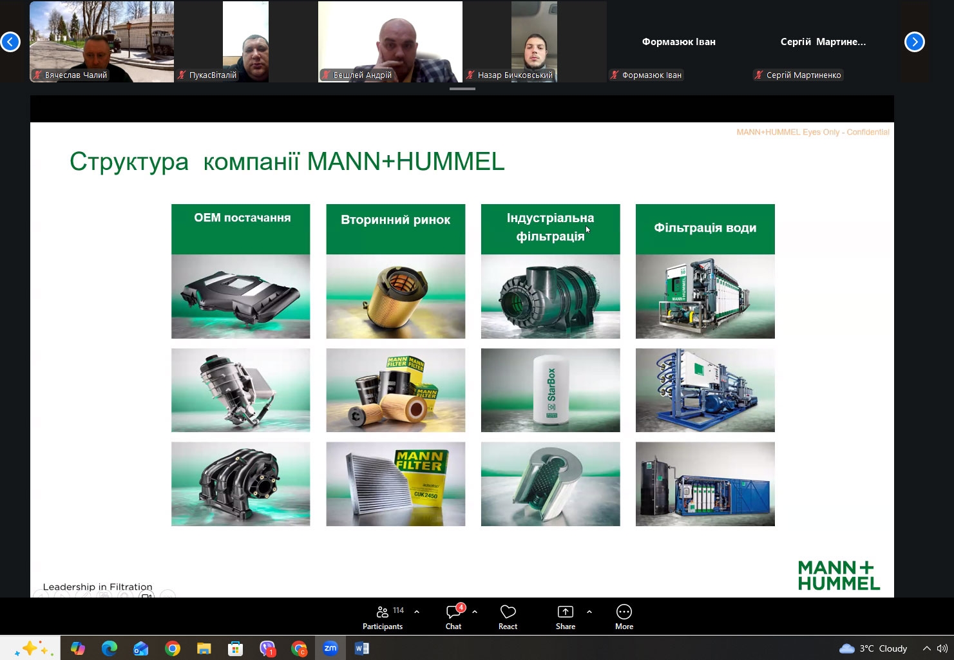Show next participants in gallery strip
Viewport: 954px width, 660px height.
(x=915, y=42)
